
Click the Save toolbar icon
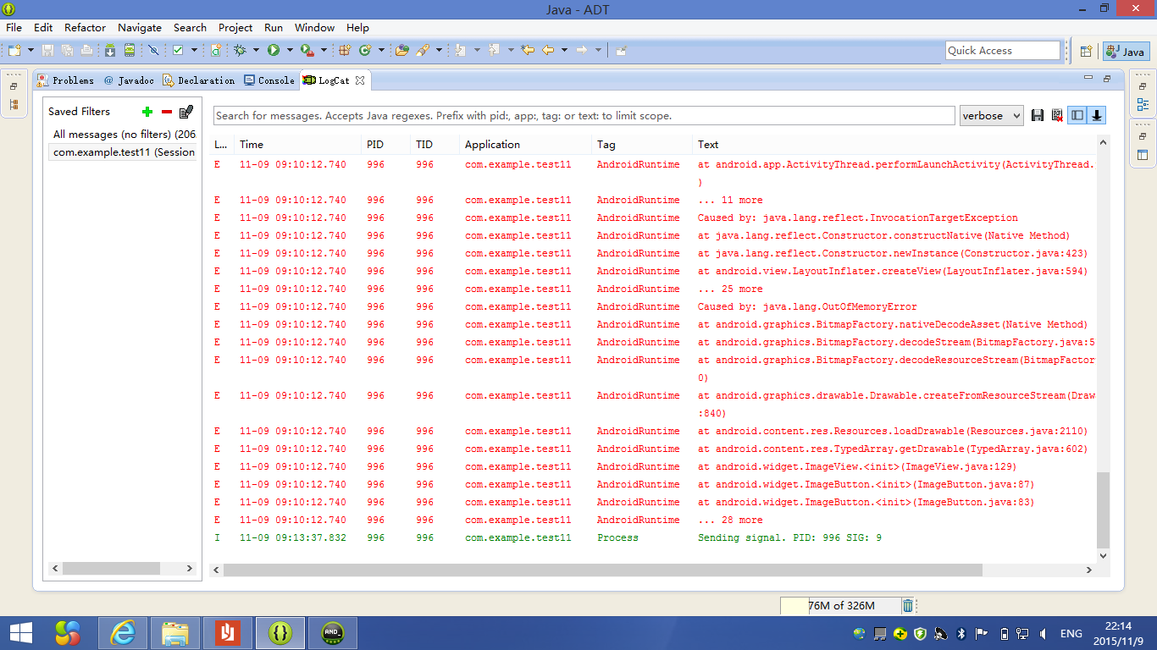47,51
